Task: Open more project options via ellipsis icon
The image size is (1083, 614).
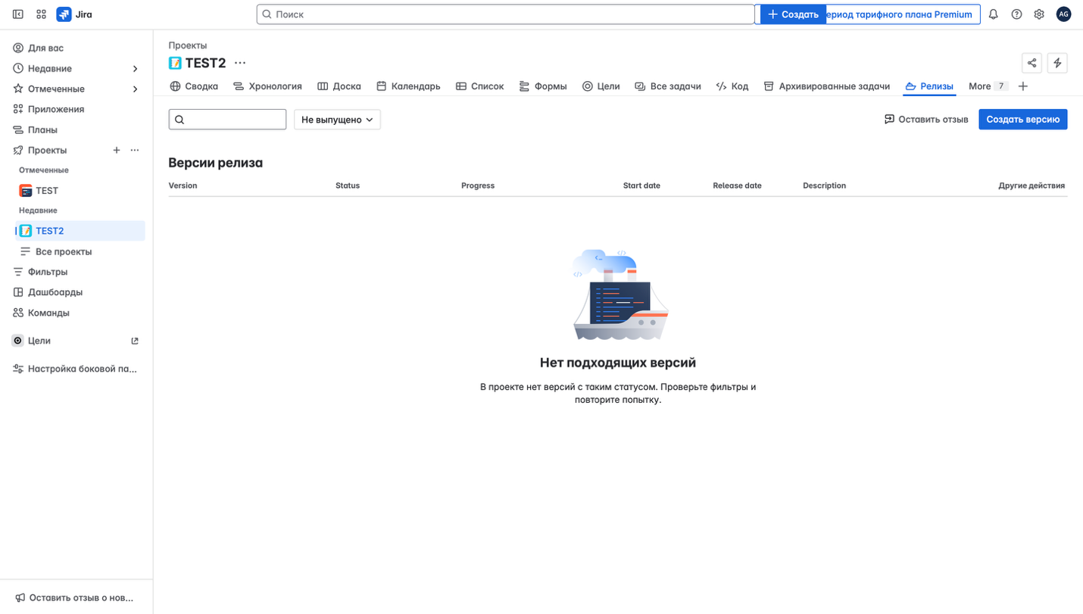Action: [135, 150]
